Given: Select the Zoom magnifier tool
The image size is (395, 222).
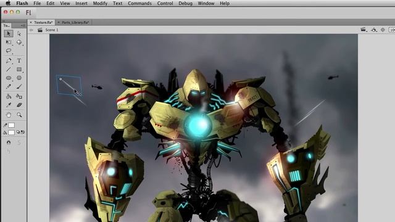Looking at the screenshot, I should pyautogui.click(x=19, y=115).
